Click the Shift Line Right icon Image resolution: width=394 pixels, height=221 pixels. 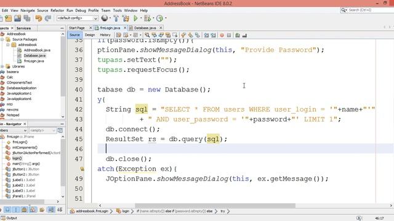click(214, 35)
